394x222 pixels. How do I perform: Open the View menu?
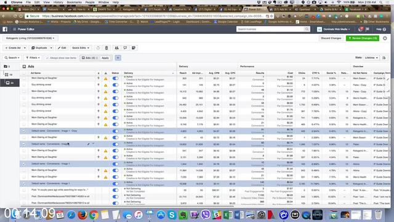tap(47, 2)
